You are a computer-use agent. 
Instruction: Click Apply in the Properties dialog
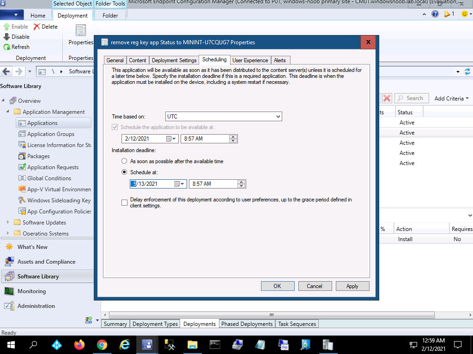(x=352, y=286)
